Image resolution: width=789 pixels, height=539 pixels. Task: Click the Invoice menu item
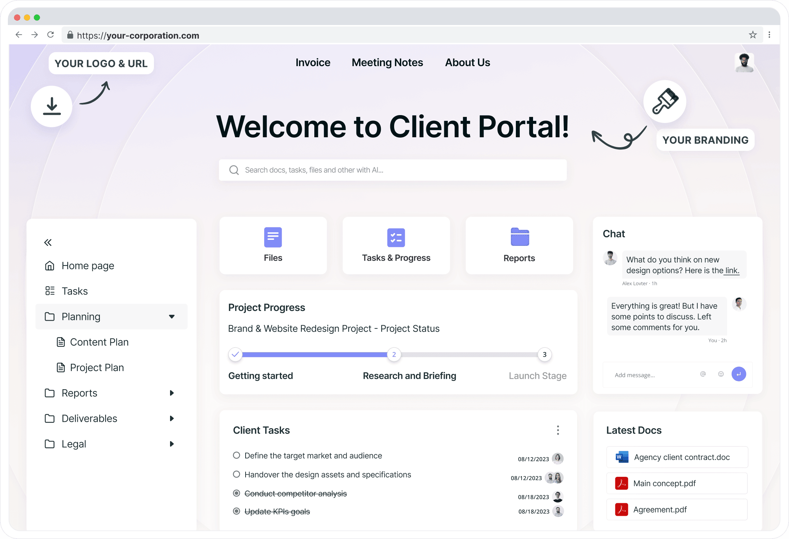point(313,62)
